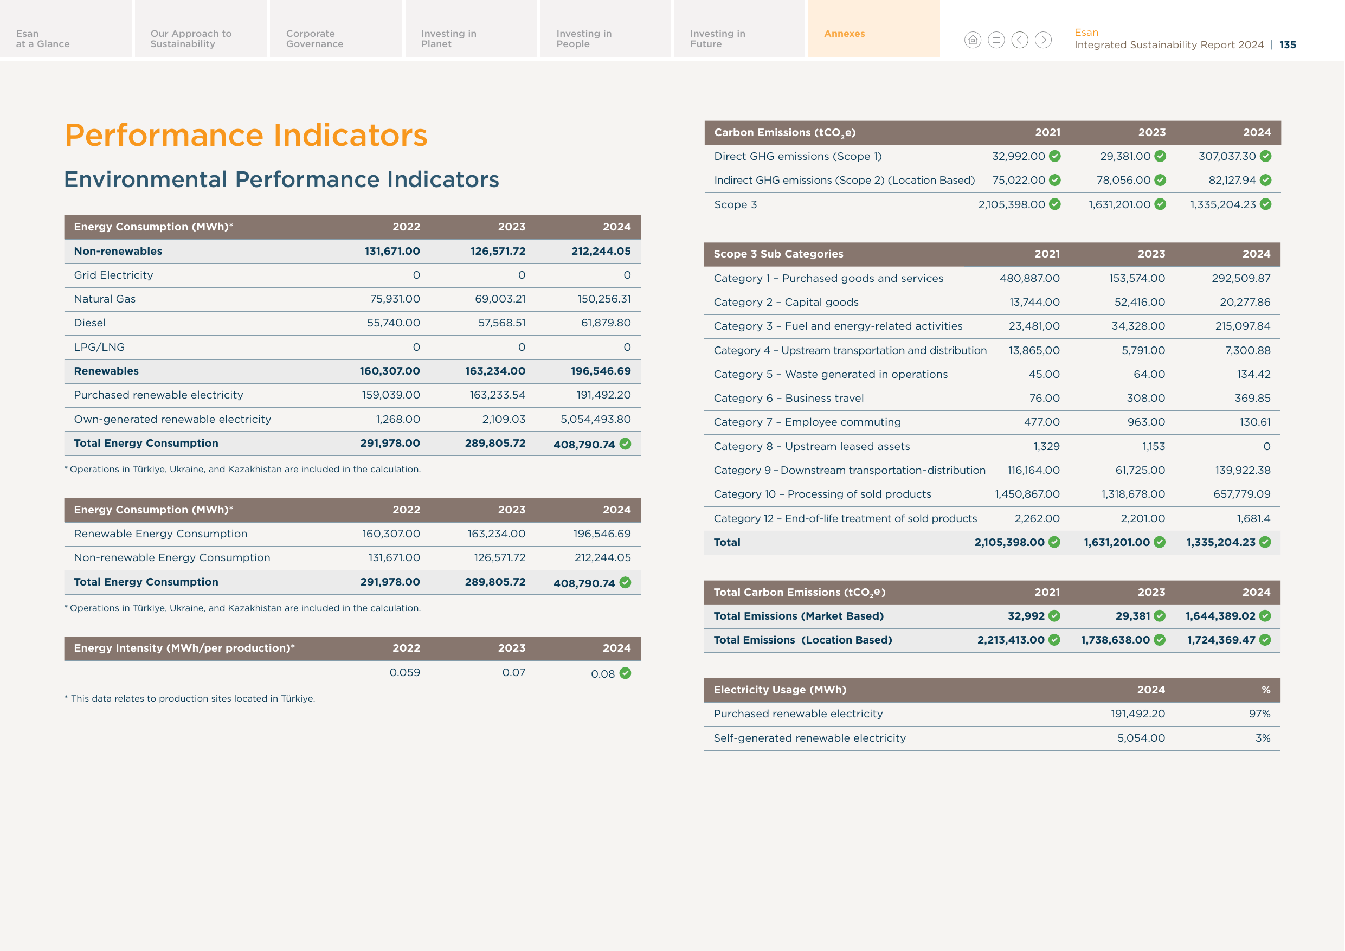Click the Scope 3 Sub Categories header

point(778,254)
